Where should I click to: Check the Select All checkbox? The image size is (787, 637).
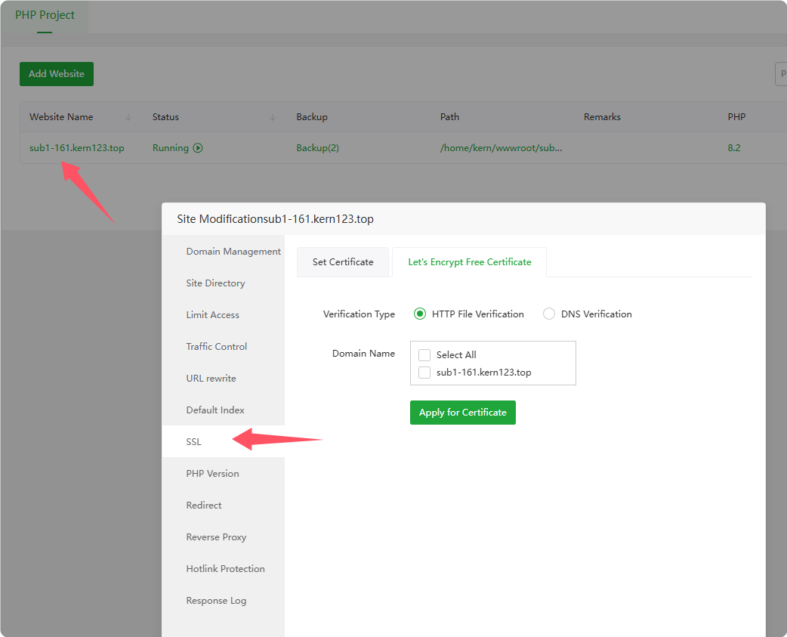[424, 355]
